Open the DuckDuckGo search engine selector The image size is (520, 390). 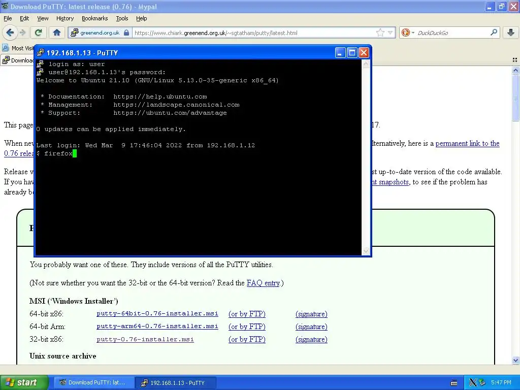[x=408, y=32]
